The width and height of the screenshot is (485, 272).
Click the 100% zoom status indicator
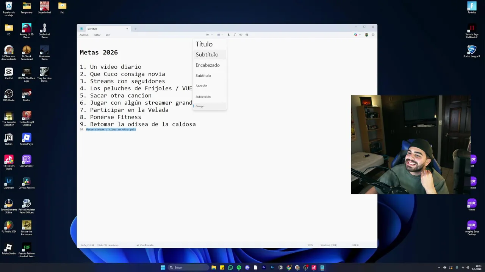pos(310,245)
